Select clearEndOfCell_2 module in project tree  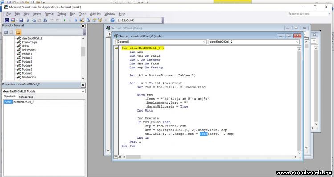coord(32,38)
